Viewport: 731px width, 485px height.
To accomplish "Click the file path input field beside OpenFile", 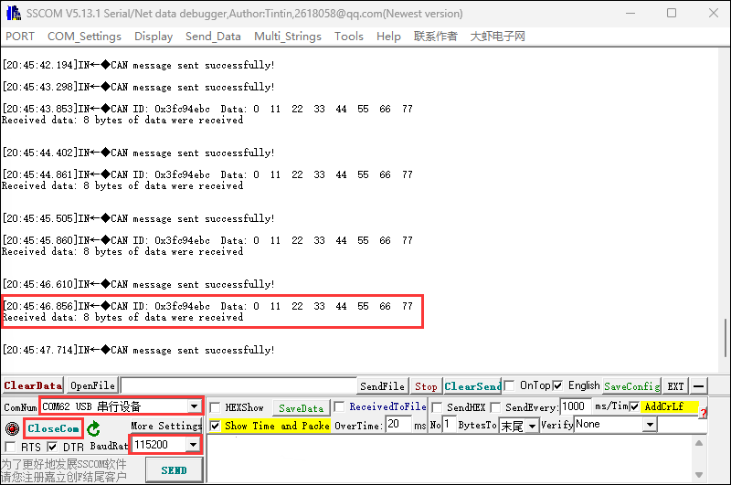I will pyautogui.click(x=238, y=385).
